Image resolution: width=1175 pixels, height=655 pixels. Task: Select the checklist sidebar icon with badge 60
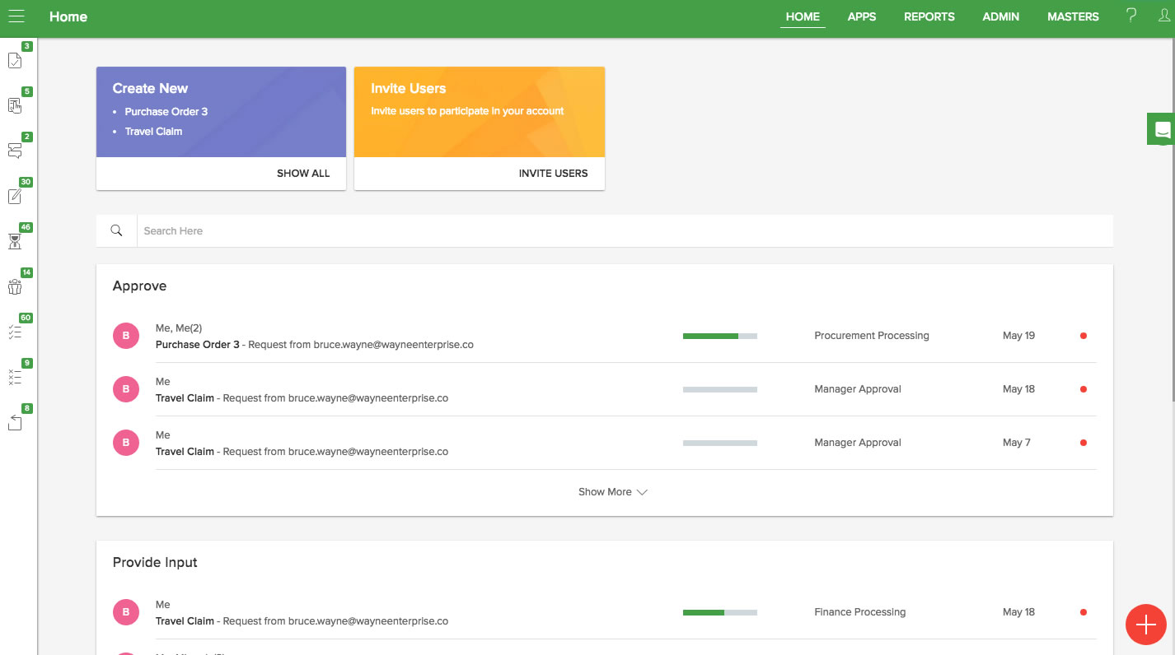[x=15, y=332]
